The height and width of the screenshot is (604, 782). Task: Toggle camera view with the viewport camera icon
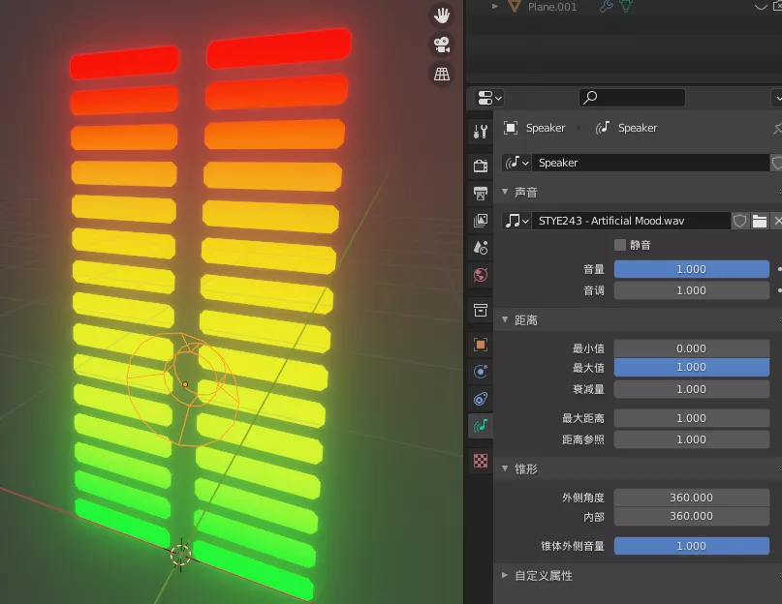click(x=441, y=44)
